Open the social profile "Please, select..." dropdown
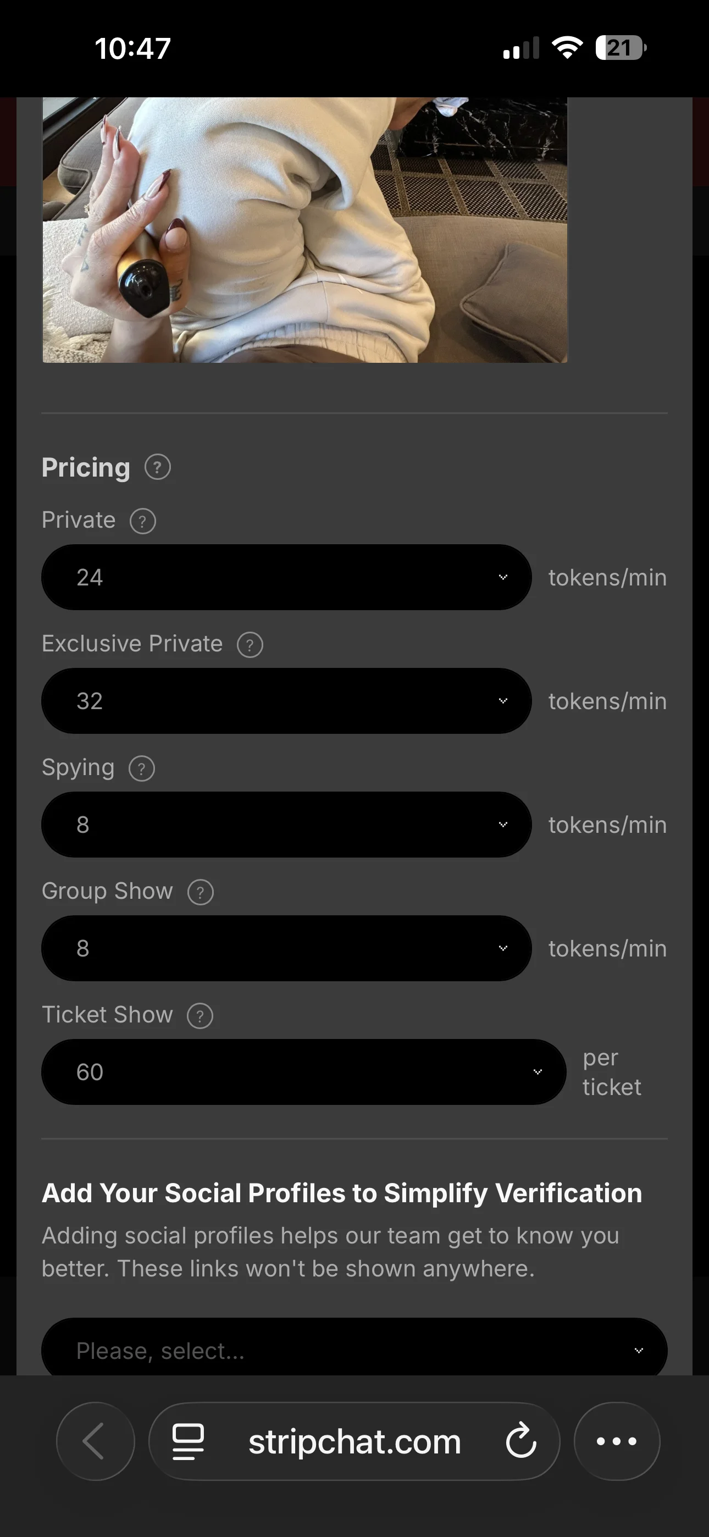The width and height of the screenshot is (709, 1537). pyautogui.click(x=354, y=1347)
